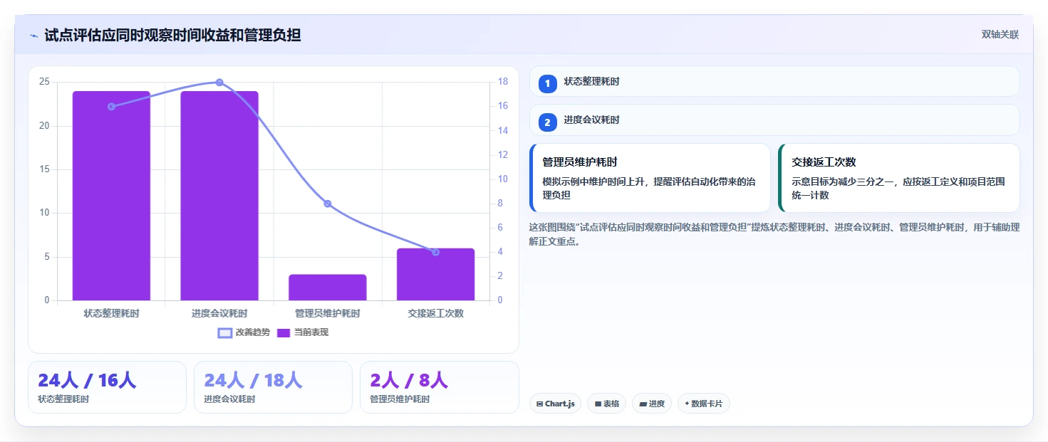Click the stat value 24人 / 18人
The image size is (1048, 442).
[x=254, y=380]
